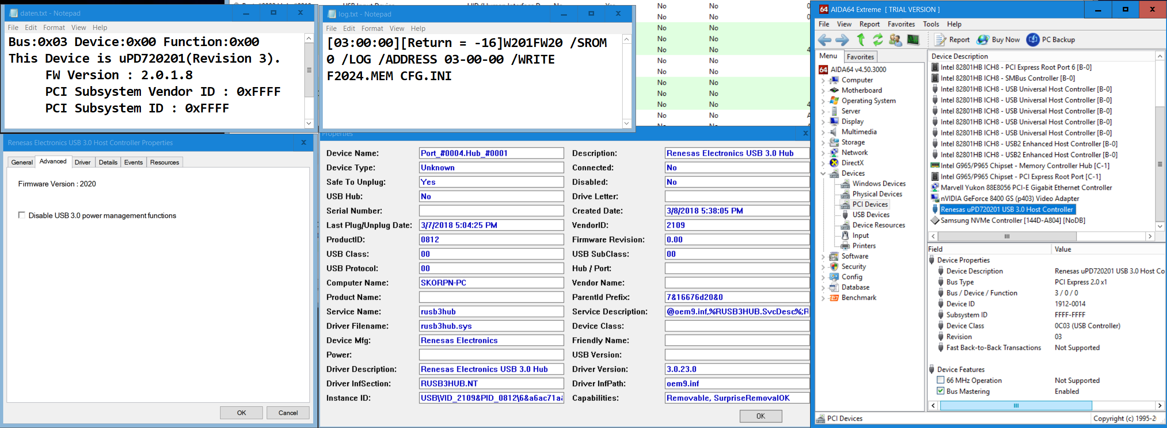Click the Report toolbar button in AIDA64

[952, 40]
